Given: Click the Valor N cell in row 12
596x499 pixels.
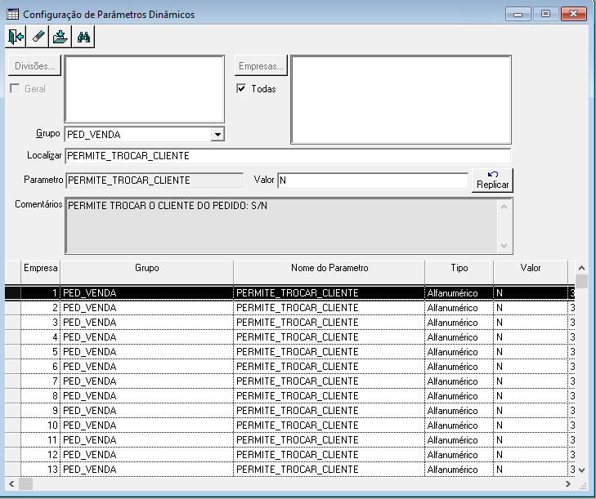Looking at the screenshot, I should [x=531, y=455].
